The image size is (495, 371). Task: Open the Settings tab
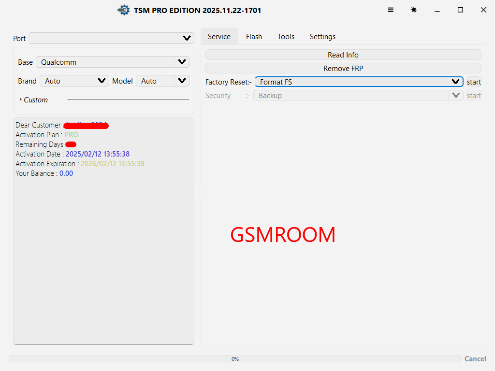coord(322,37)
